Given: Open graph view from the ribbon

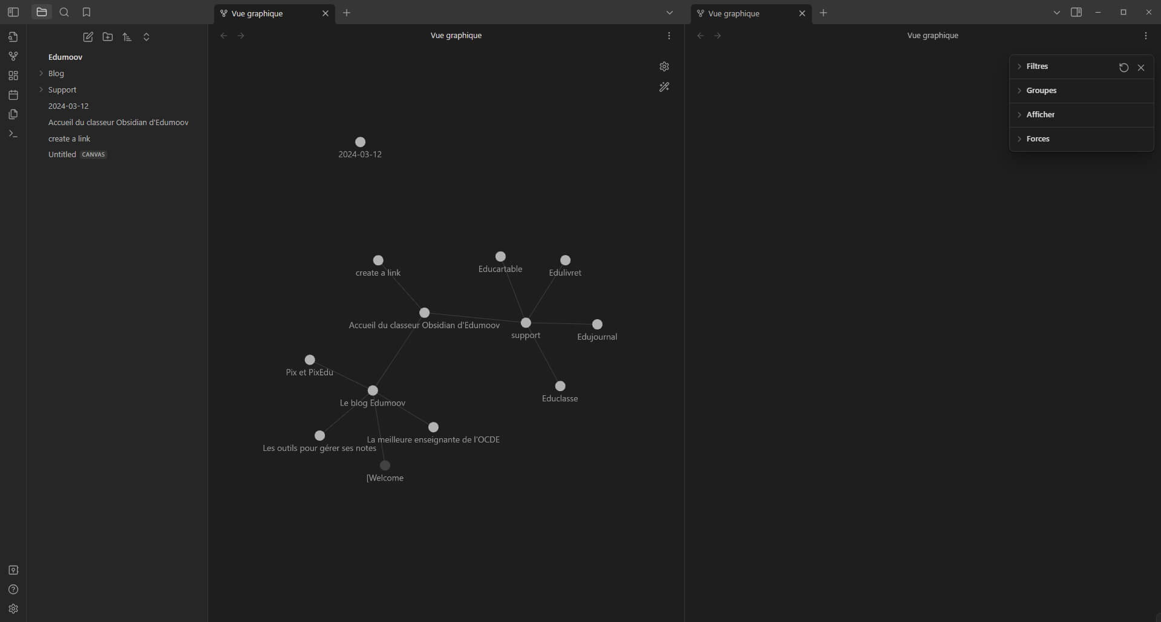Looking at the screenshot, I should click(x=13, y=56).
